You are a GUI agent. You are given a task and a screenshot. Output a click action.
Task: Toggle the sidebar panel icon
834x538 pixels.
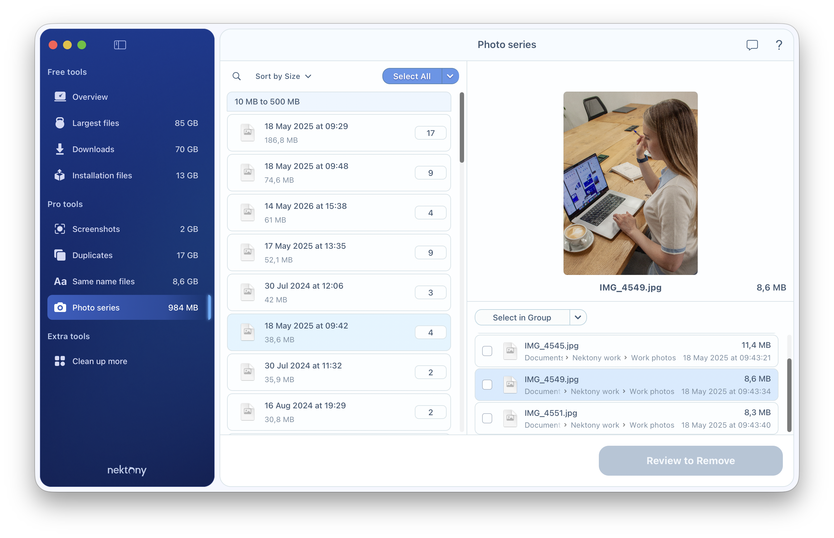coord(120,45)
